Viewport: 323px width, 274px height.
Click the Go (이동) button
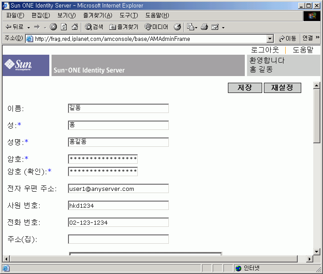[287, 39]
